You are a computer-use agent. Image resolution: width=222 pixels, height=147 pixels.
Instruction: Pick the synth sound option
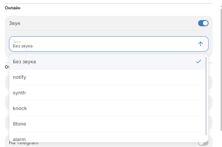[107, 93]
